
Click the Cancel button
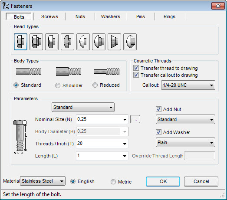point(201,181)
